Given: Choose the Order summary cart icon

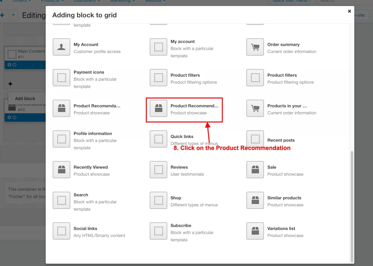Looking at the screenshot, I should (255, 47).
